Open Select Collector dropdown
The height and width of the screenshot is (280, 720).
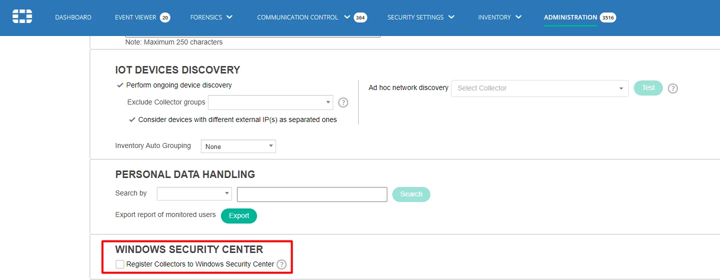(x=540, y=88)
